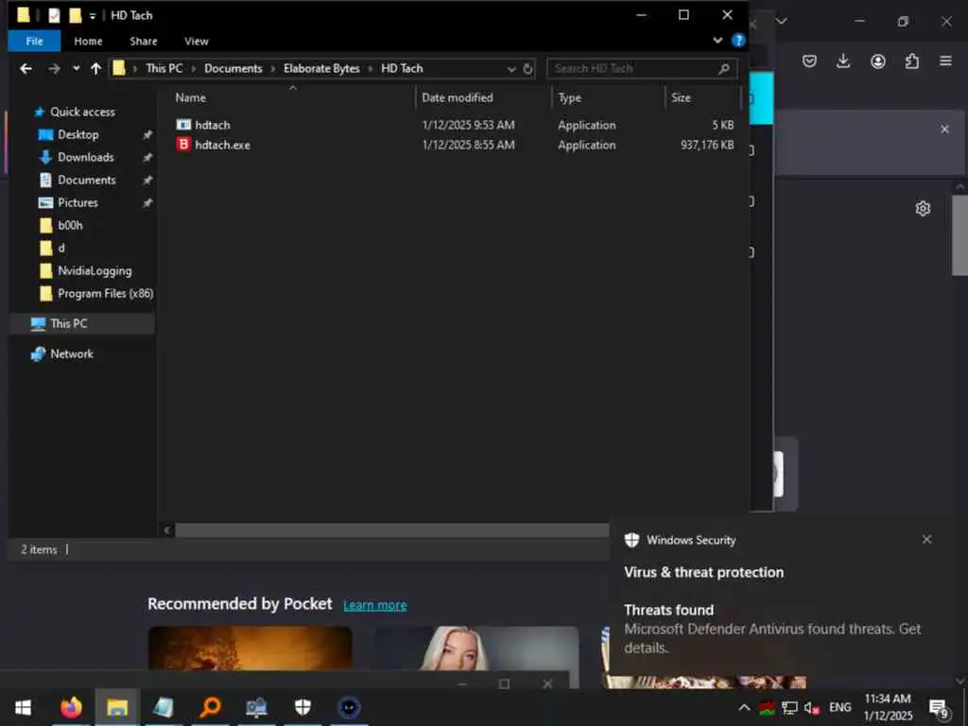Open address bar history dropdown
The image size is (968, 726).
click(x=511, y=69)
